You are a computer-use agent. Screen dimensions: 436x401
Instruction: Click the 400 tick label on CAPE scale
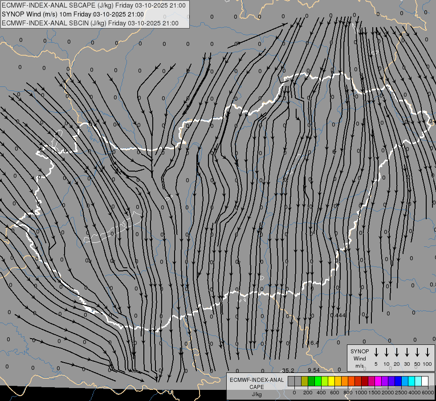tap(321, 393)
